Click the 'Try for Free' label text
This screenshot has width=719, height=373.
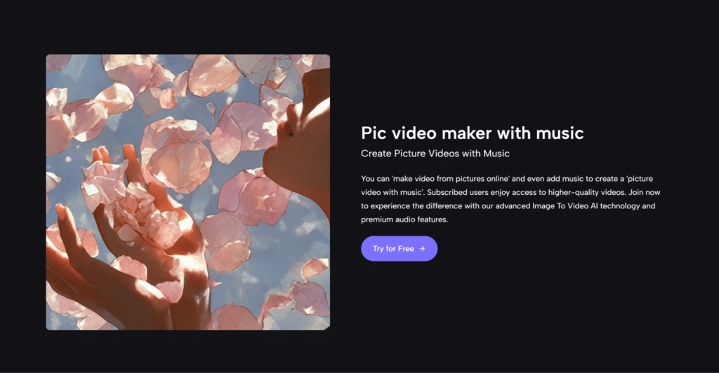coord(393,248)
